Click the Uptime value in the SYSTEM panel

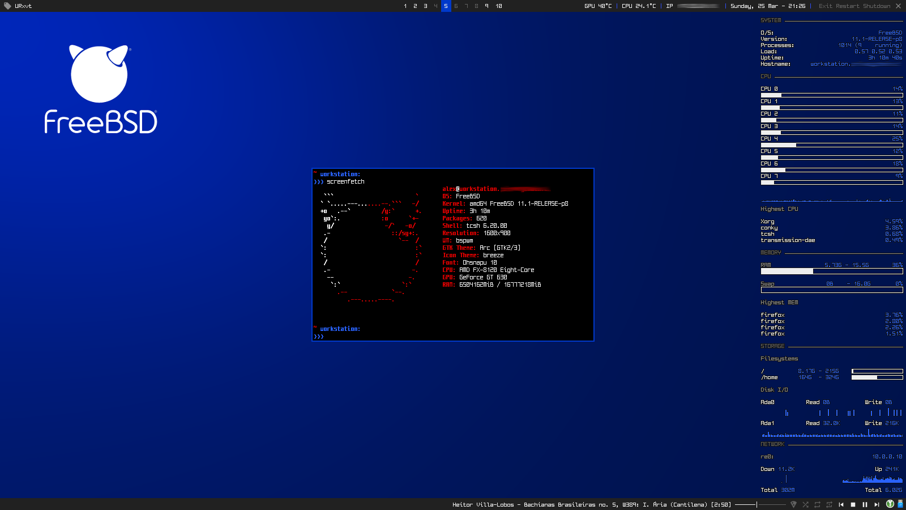click(x=885, y=58)
